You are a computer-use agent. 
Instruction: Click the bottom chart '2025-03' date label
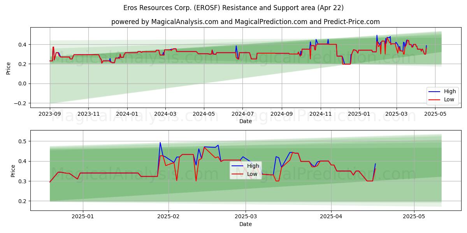(x=246, y=217)
